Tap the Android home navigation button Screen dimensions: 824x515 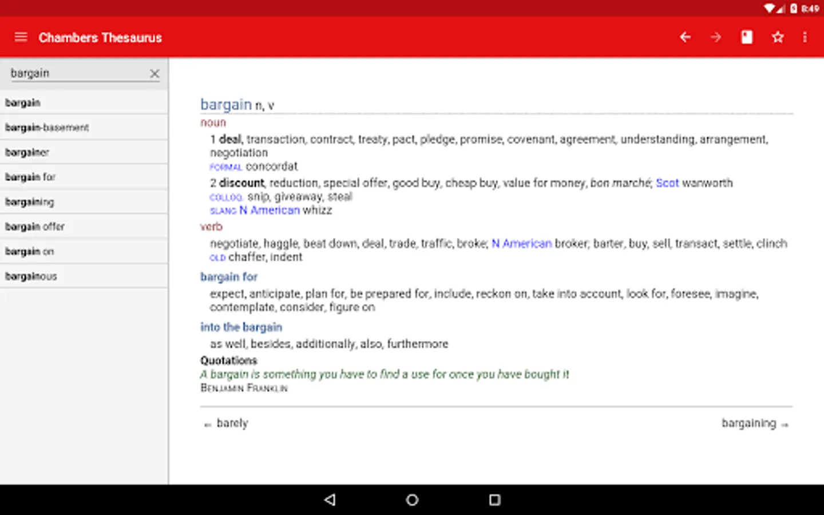412,500
